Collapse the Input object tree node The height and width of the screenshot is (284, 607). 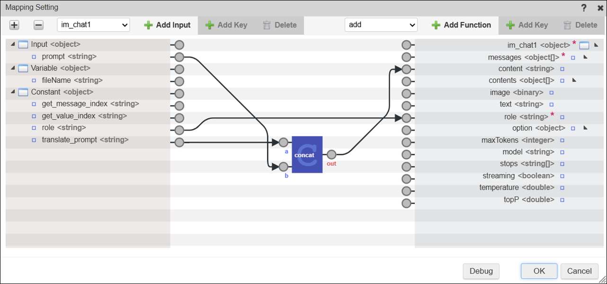[13, 44]
